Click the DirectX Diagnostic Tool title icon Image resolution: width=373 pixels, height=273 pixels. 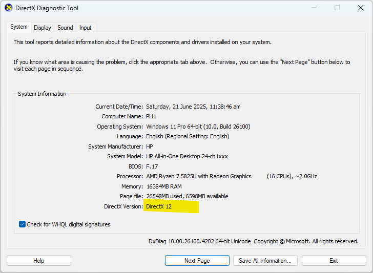click(9, 8)
